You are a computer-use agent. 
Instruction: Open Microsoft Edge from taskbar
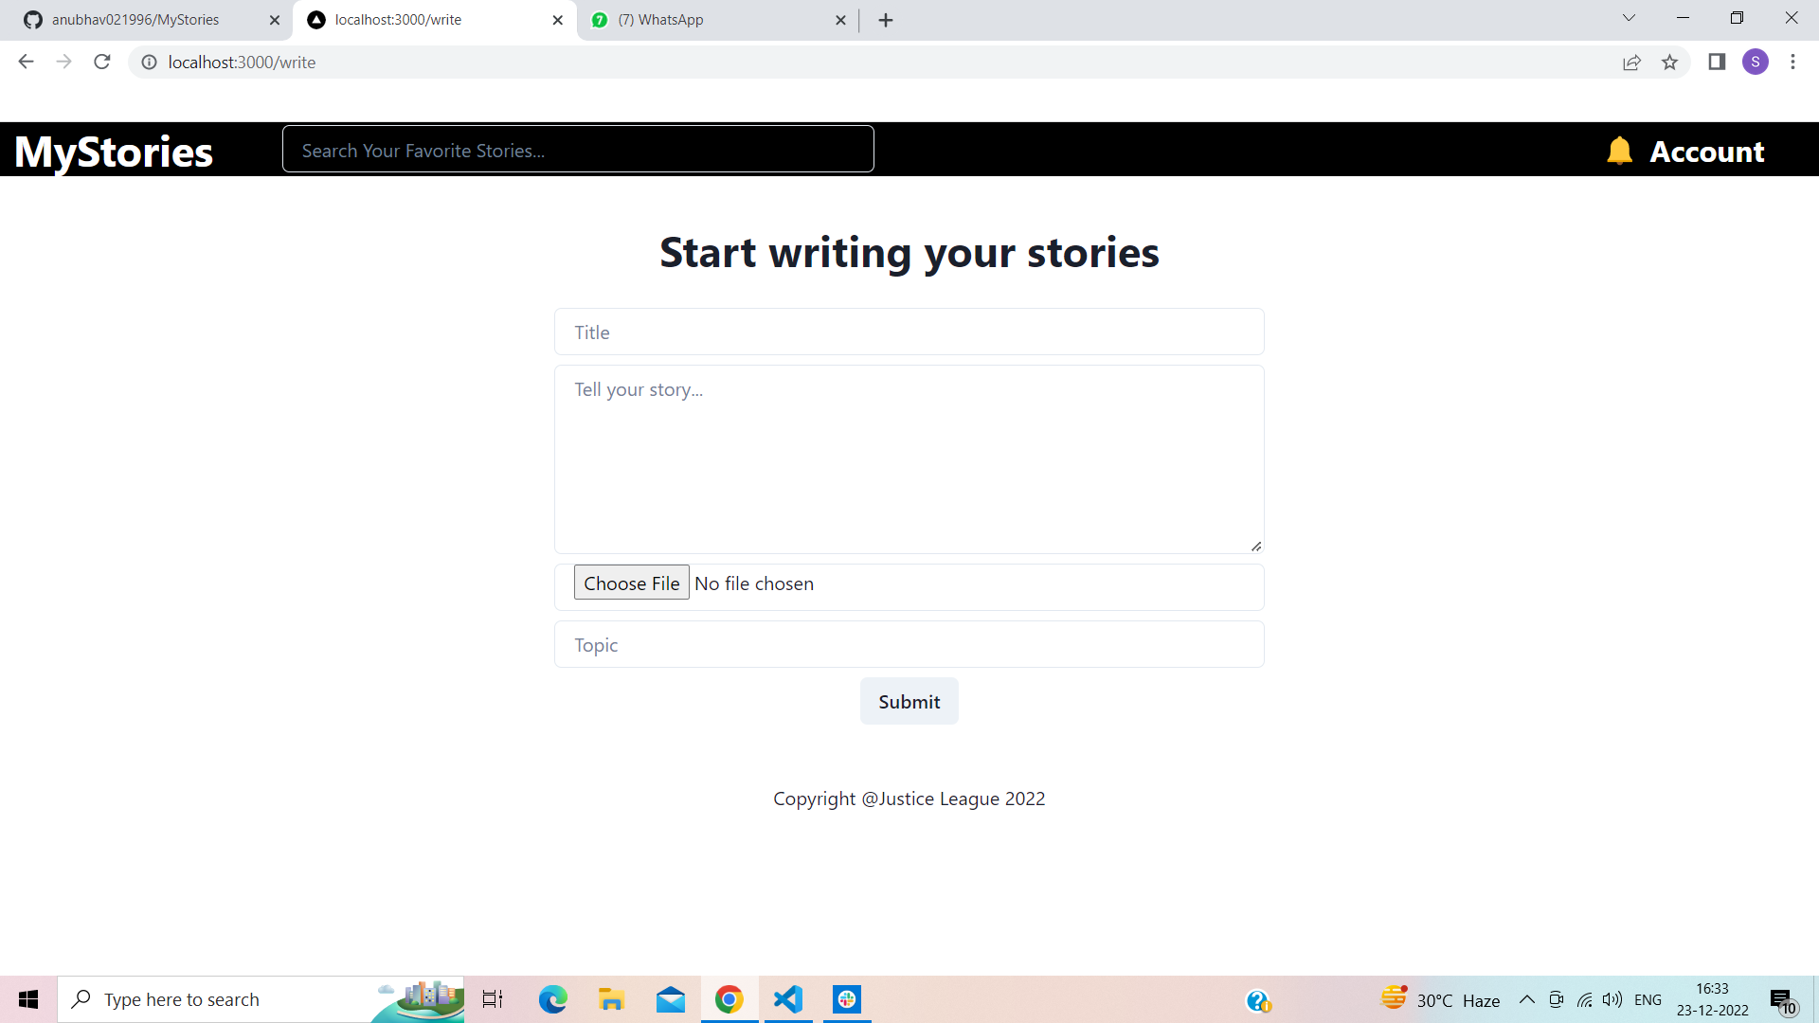pyautogui.click(x=552, y=999)
